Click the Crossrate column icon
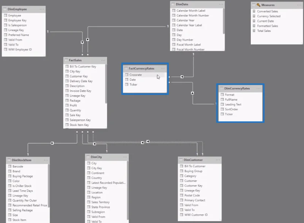The height and width of the screenshot is (223, 304). tap(127, 75)
